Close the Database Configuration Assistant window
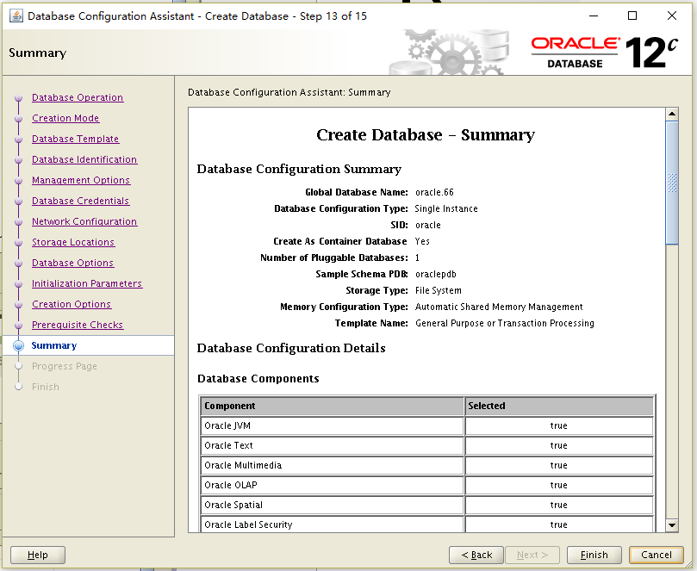The height and width of the screenshot is (571, 697). pos(672,16)
